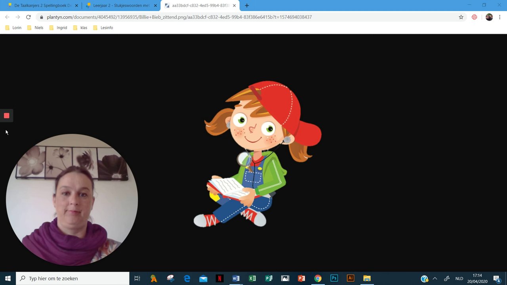Open File Explorer from the taskbar
507x285 pixels.
click(x=367, y=278)
